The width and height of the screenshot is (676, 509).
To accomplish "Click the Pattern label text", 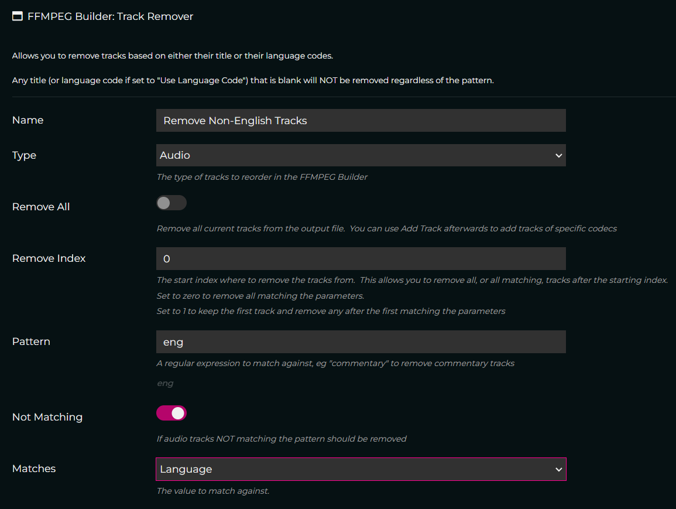I will [x=31, y=341].
